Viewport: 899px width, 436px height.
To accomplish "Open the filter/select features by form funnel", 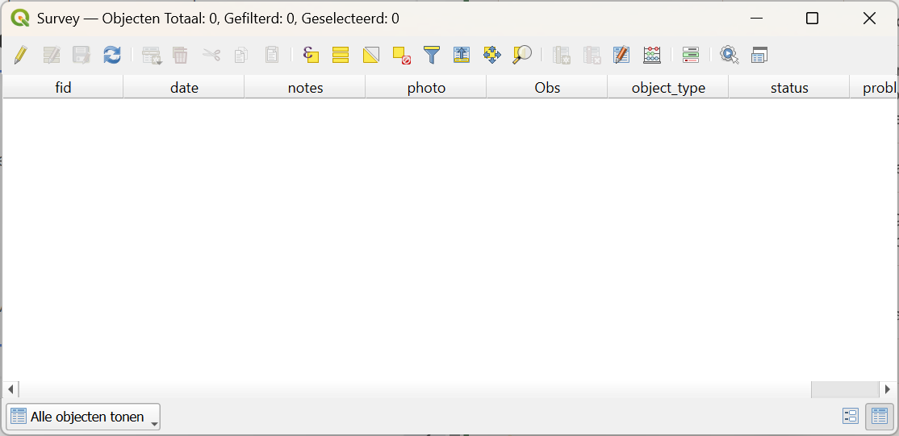I will coord(432,55).
